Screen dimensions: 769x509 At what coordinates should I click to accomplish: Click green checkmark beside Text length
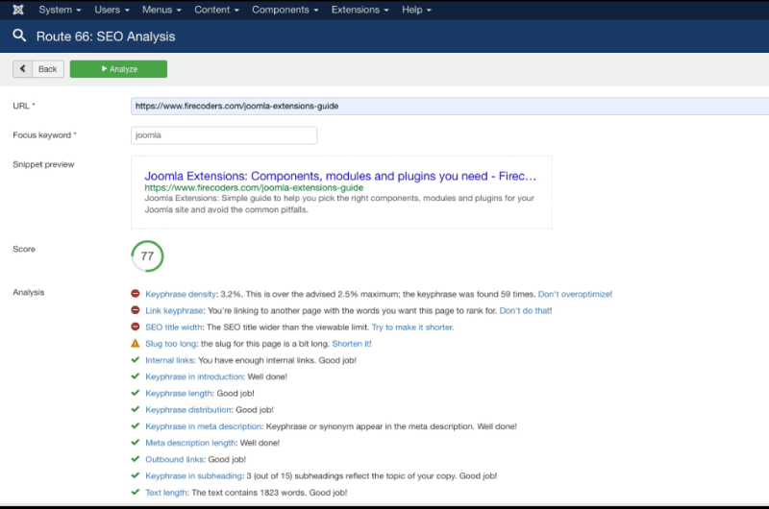click(x=136, y=492)
